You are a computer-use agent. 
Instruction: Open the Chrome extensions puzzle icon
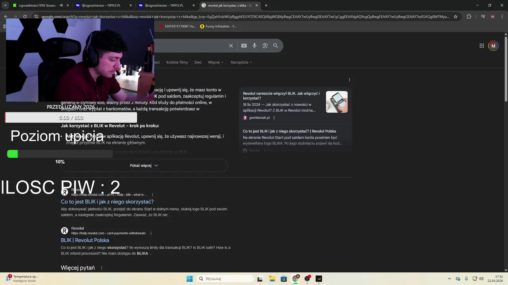click(469, 17)
